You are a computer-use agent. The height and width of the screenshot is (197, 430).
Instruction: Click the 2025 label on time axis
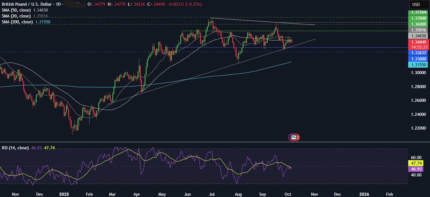64,194
